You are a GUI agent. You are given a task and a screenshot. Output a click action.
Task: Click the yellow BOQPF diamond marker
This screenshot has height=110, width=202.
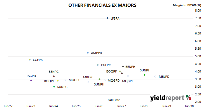pos(120,71)
